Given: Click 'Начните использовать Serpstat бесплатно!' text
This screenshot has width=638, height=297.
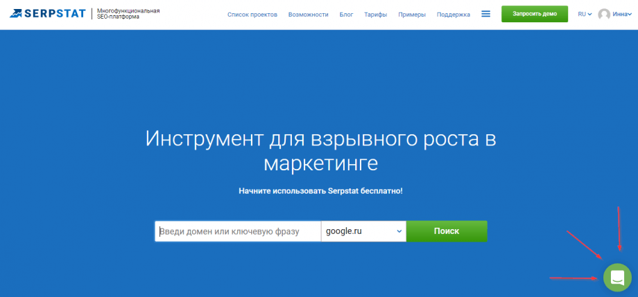Looking at the screenshot, I should pos(320,190).
